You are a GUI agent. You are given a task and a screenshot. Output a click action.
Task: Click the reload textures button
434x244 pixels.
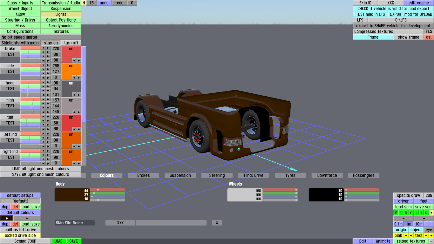pyautogui.click(x=411, y=241)
